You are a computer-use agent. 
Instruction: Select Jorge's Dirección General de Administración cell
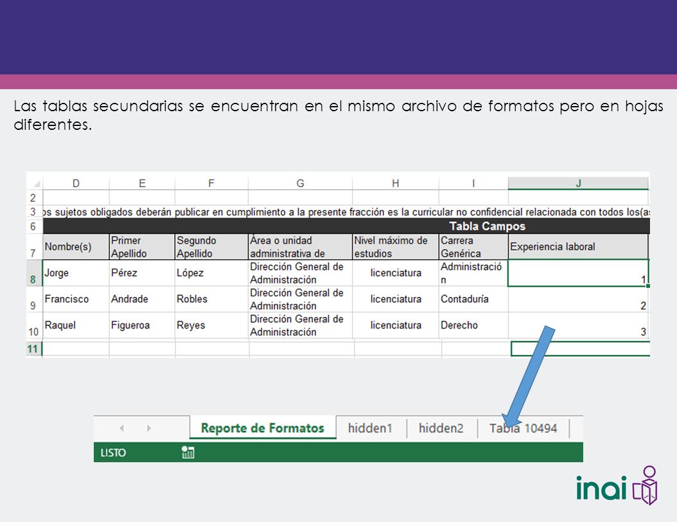coord(300,273)
